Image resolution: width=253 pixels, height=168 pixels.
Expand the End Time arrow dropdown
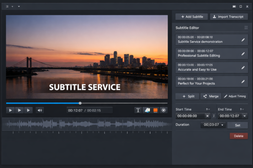click(242, 109)
